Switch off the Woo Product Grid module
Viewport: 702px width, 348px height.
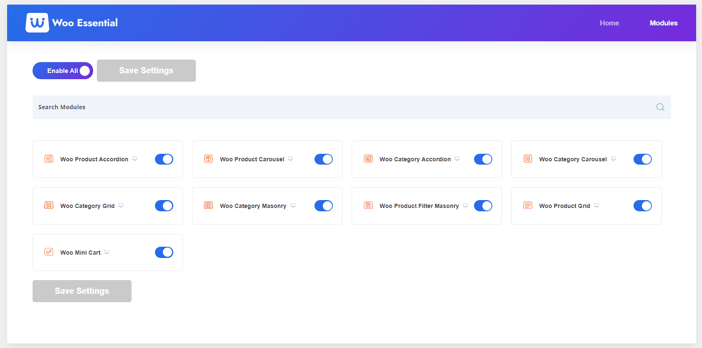(642, 206)
